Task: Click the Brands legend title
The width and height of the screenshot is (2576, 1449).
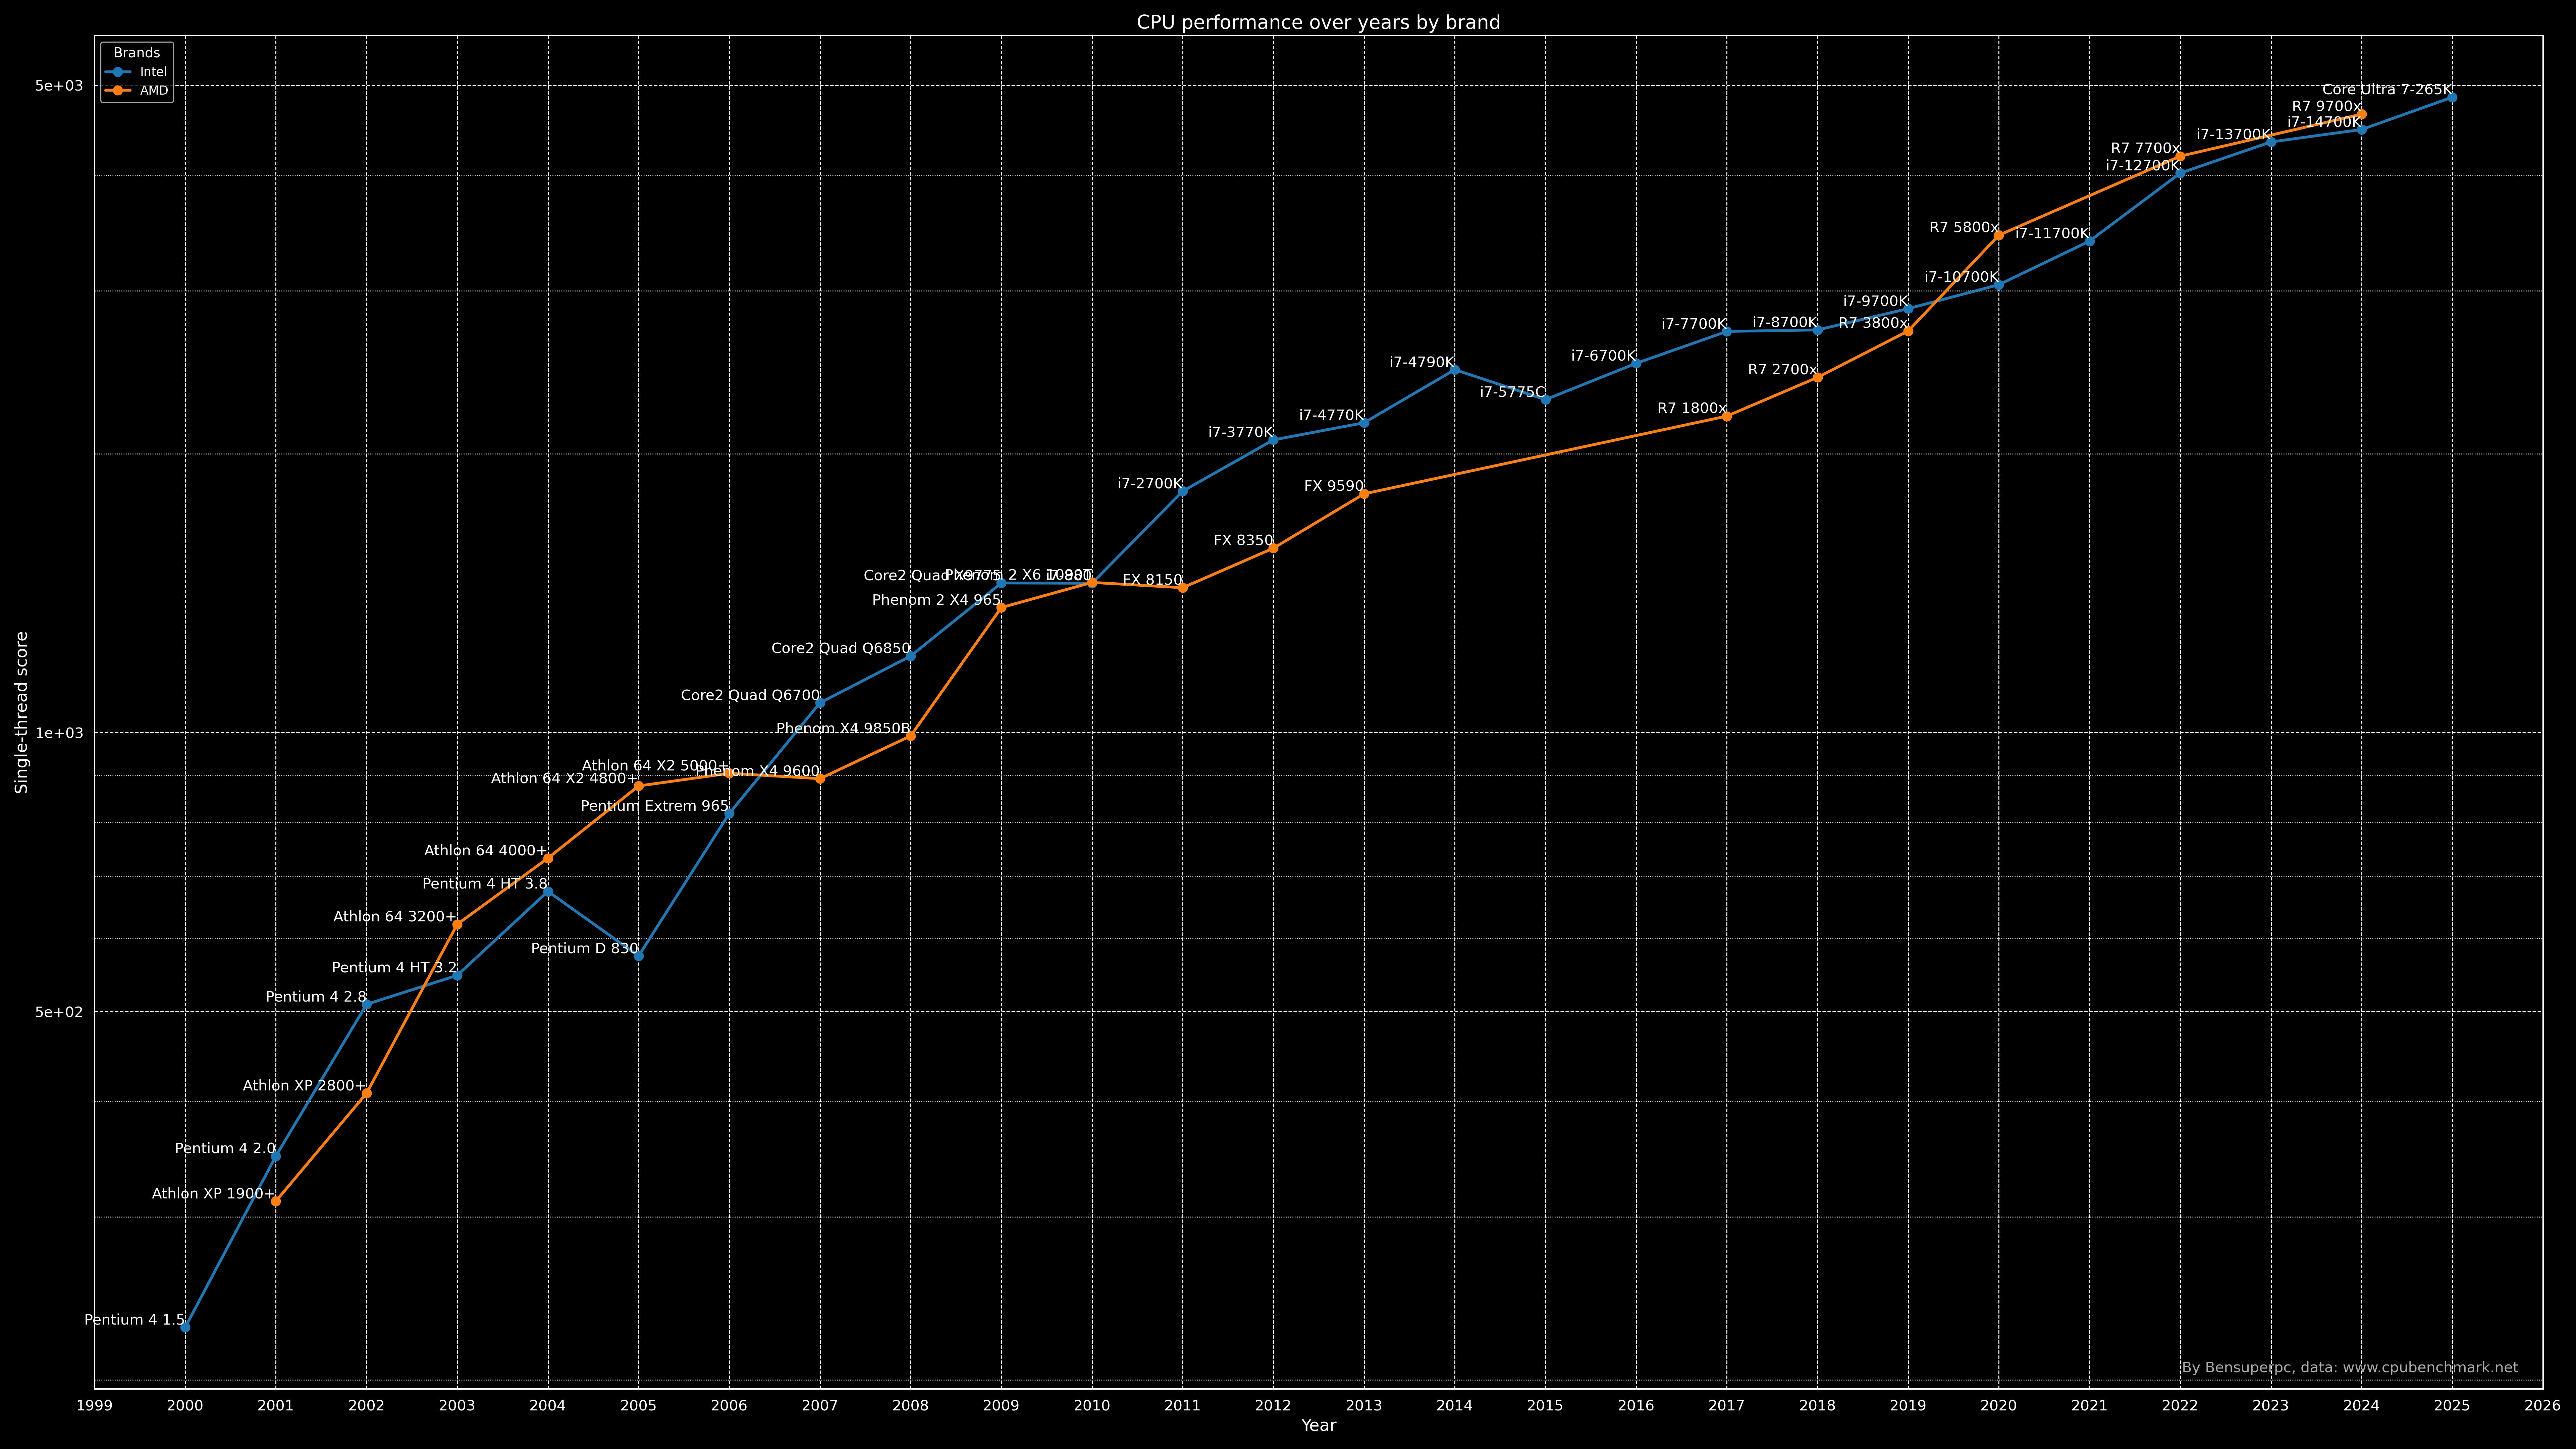Action: point(137,53)
